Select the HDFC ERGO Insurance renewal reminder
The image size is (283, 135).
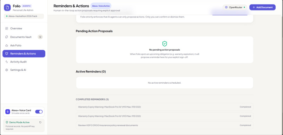point(164,125)
